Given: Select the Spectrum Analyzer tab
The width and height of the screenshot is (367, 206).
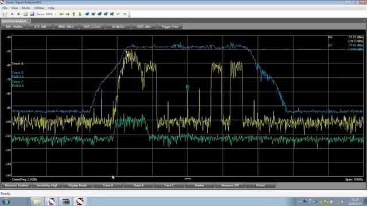Looking at the screenshot, I should point(15,21).
